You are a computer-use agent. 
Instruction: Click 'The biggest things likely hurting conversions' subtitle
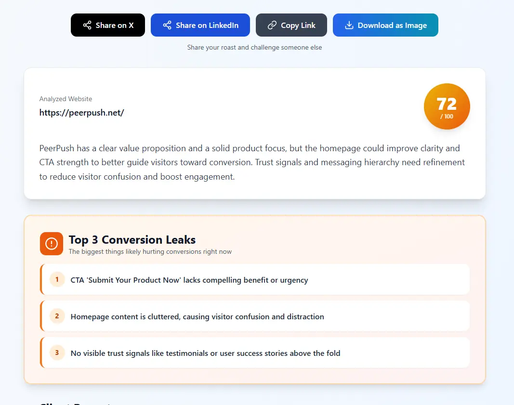(x=150, y=252)
